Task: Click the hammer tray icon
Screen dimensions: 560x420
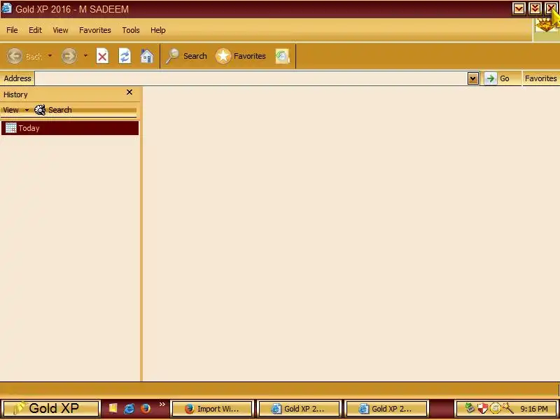Action: [x=507, y=408]
